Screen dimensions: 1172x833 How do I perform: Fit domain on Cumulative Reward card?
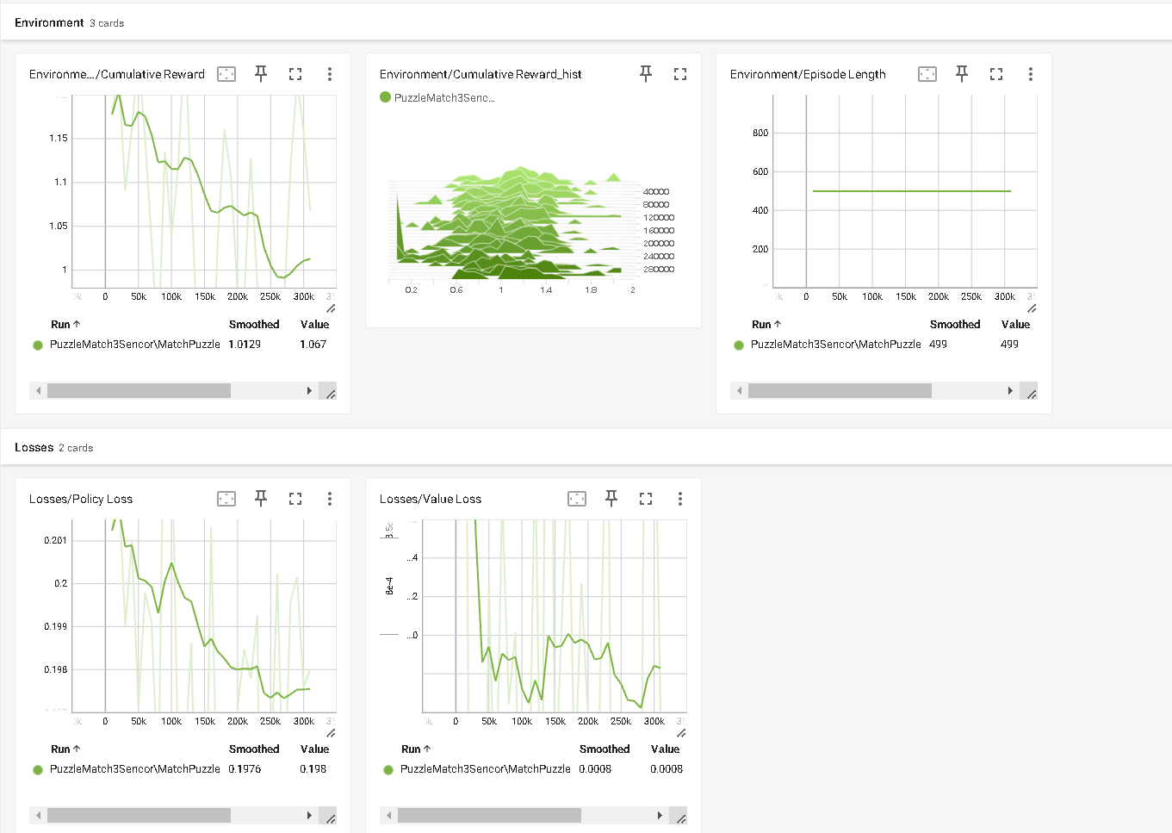tap(226, 74)
